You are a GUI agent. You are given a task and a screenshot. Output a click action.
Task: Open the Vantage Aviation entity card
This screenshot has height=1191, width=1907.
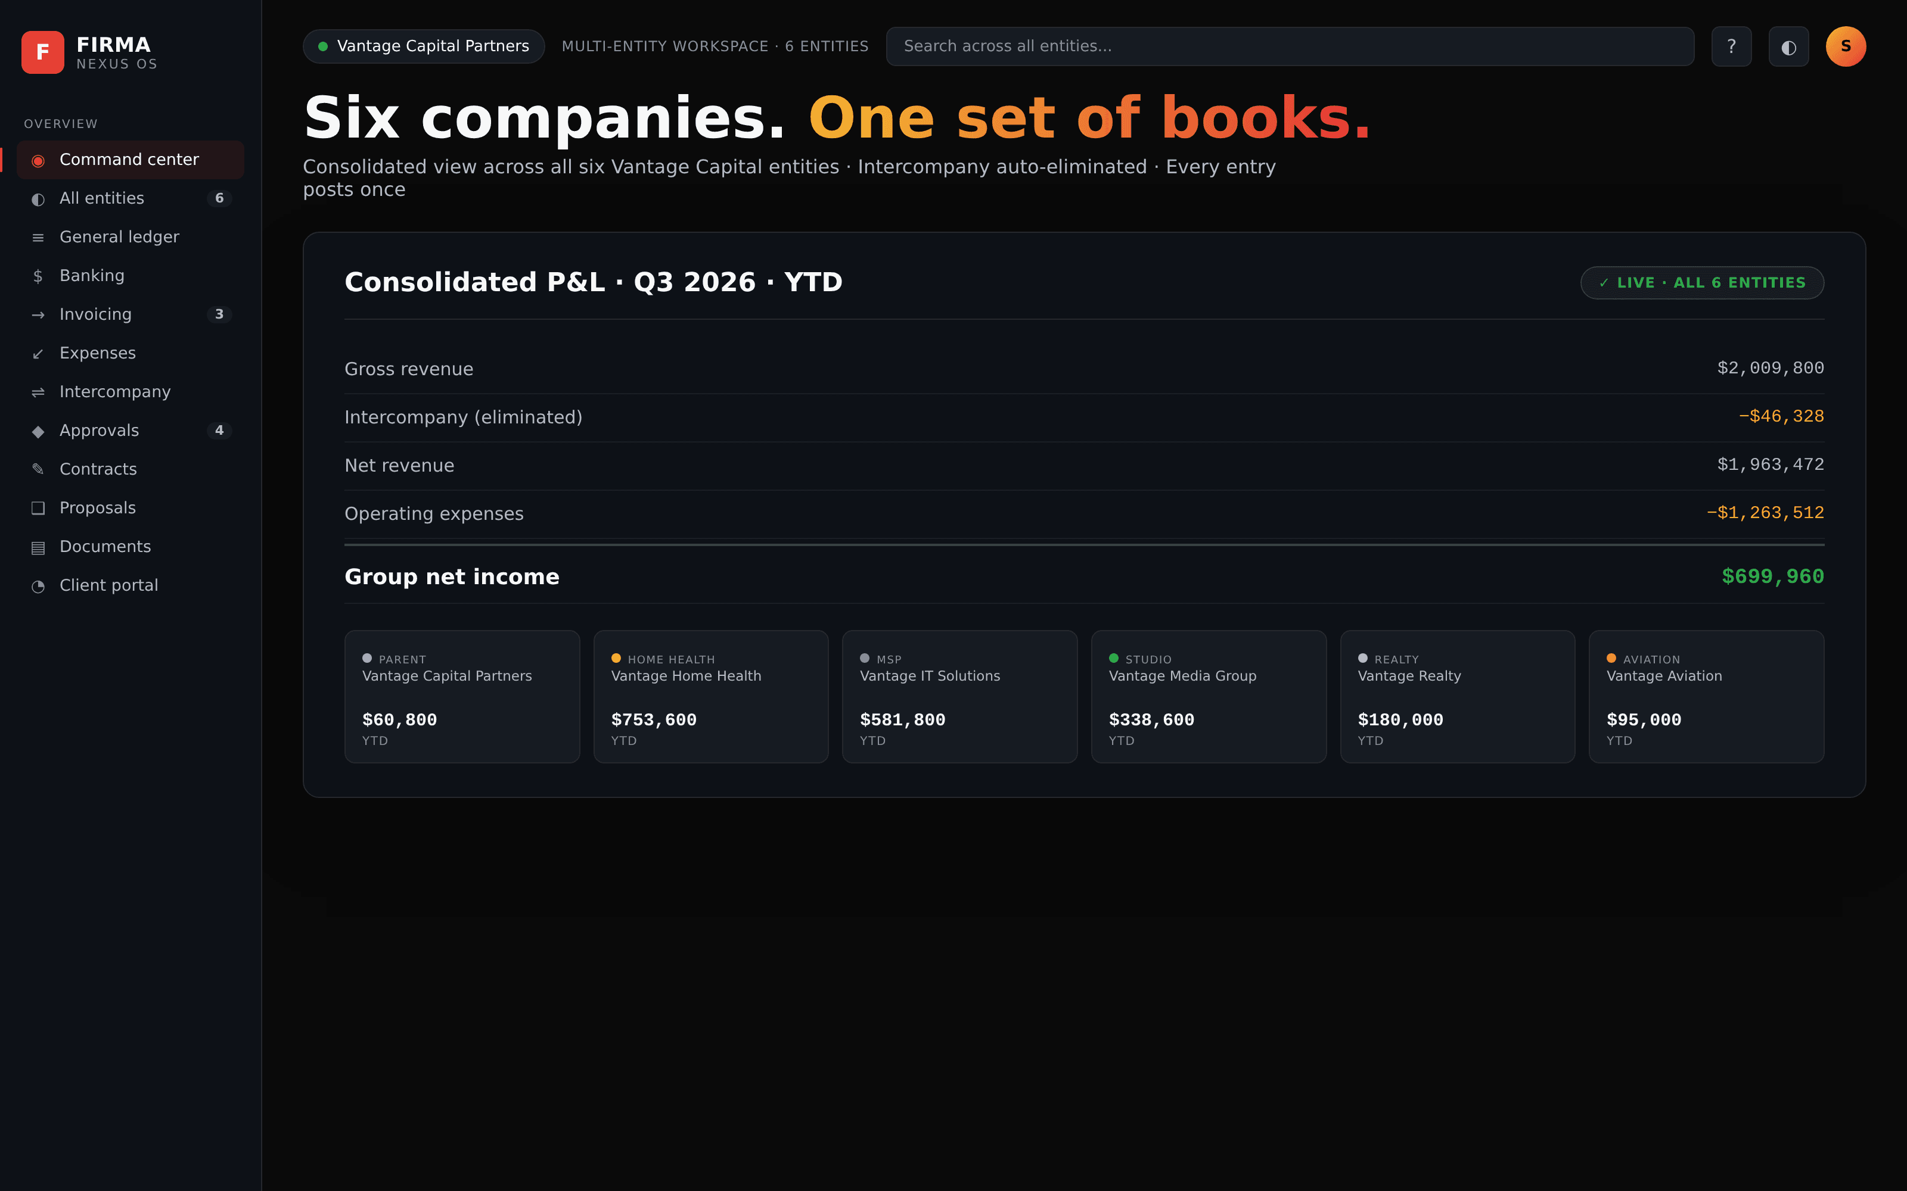click(x=1707, y=696)
